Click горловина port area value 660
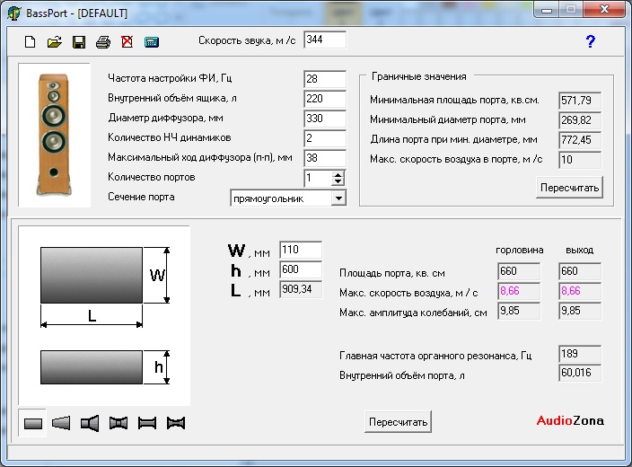The image size is (632, 467). click(519, 271)
